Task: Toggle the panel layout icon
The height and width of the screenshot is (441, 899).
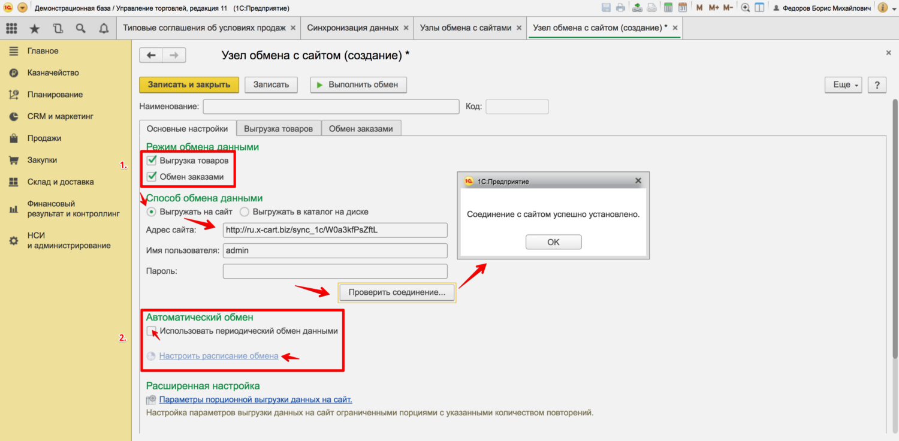Action: (759, 8)
